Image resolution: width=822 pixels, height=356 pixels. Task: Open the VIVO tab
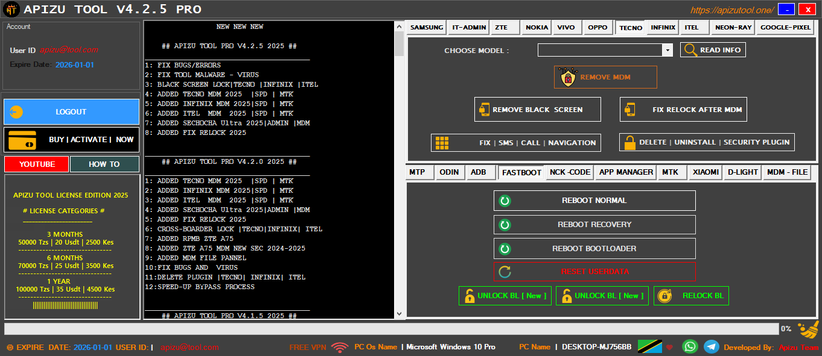pyautogui.click(x=566, y=27)
